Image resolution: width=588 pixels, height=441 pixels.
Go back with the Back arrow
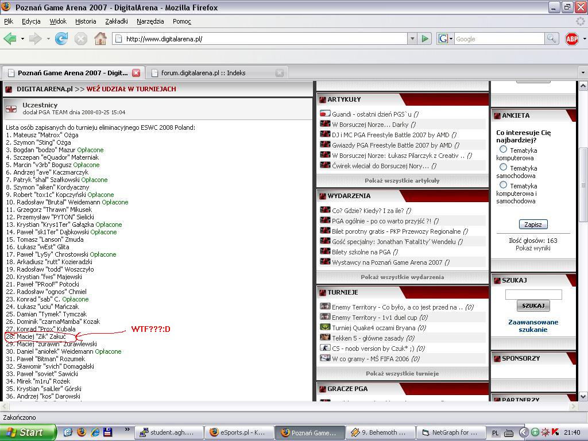click(10, 38)
